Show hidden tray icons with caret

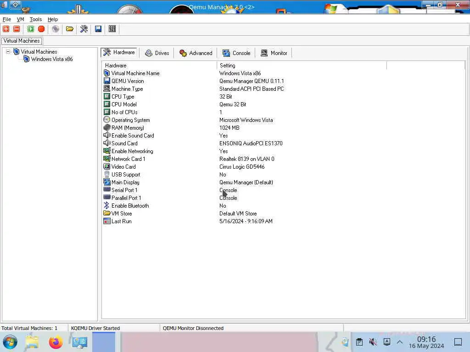[x=400, y=342]
